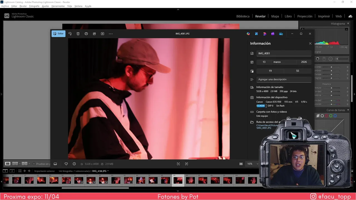Select the highlighted filmstrip thumbnail 39
Image resolution: width=356 pixels, height=200 pixels.
point(178,181)
